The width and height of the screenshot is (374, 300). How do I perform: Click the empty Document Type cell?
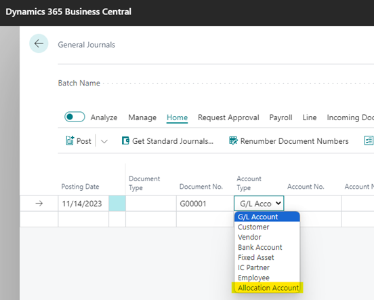click(x=151, y=204)
